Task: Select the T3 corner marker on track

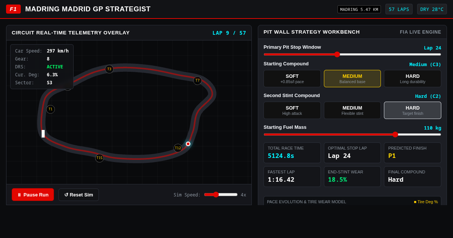Action: point(109,69)
